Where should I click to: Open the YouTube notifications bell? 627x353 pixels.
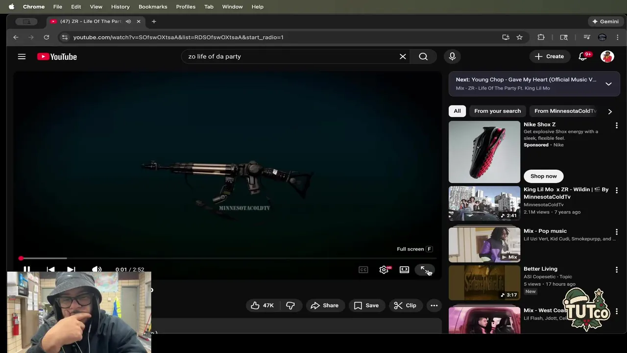583,56
